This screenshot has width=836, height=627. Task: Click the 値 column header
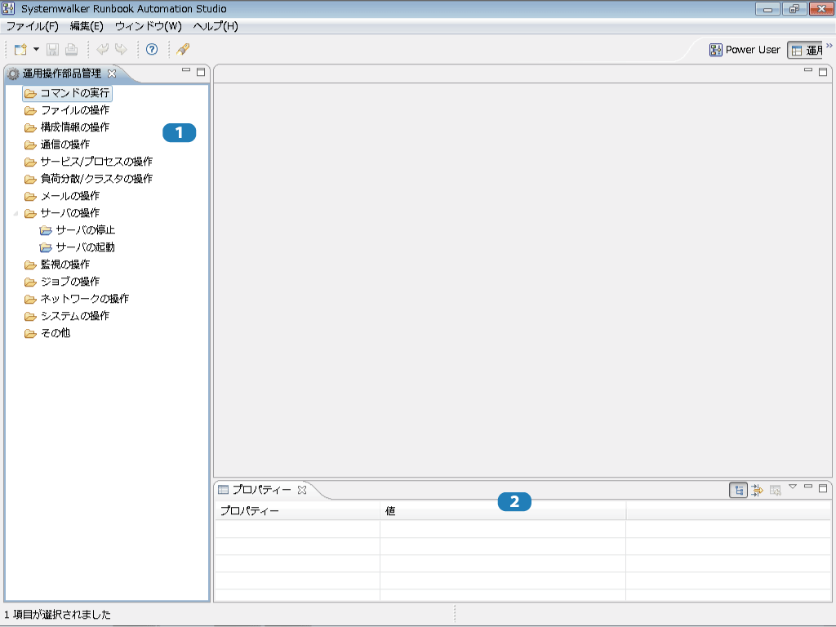[503, 511]
